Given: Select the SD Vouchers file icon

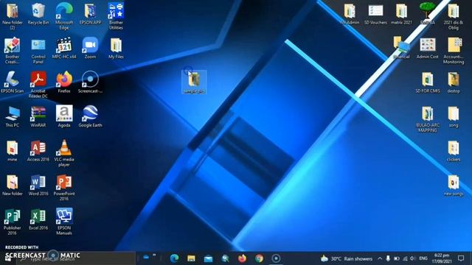Looking at the screenshot, I should 375,13.
